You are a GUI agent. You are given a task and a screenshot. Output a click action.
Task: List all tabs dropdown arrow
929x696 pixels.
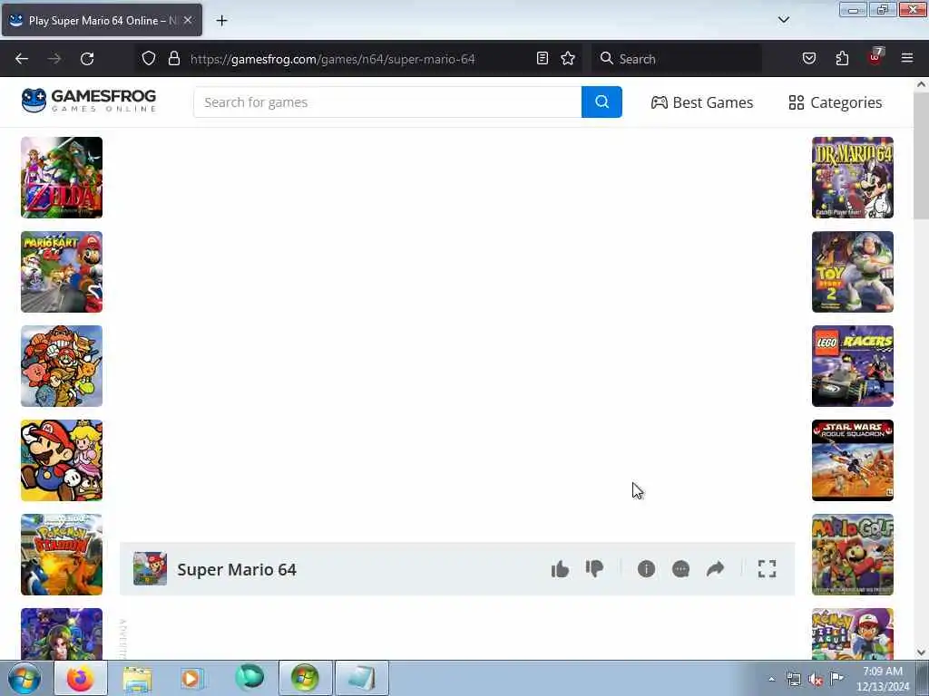click(x=784, y=20)
